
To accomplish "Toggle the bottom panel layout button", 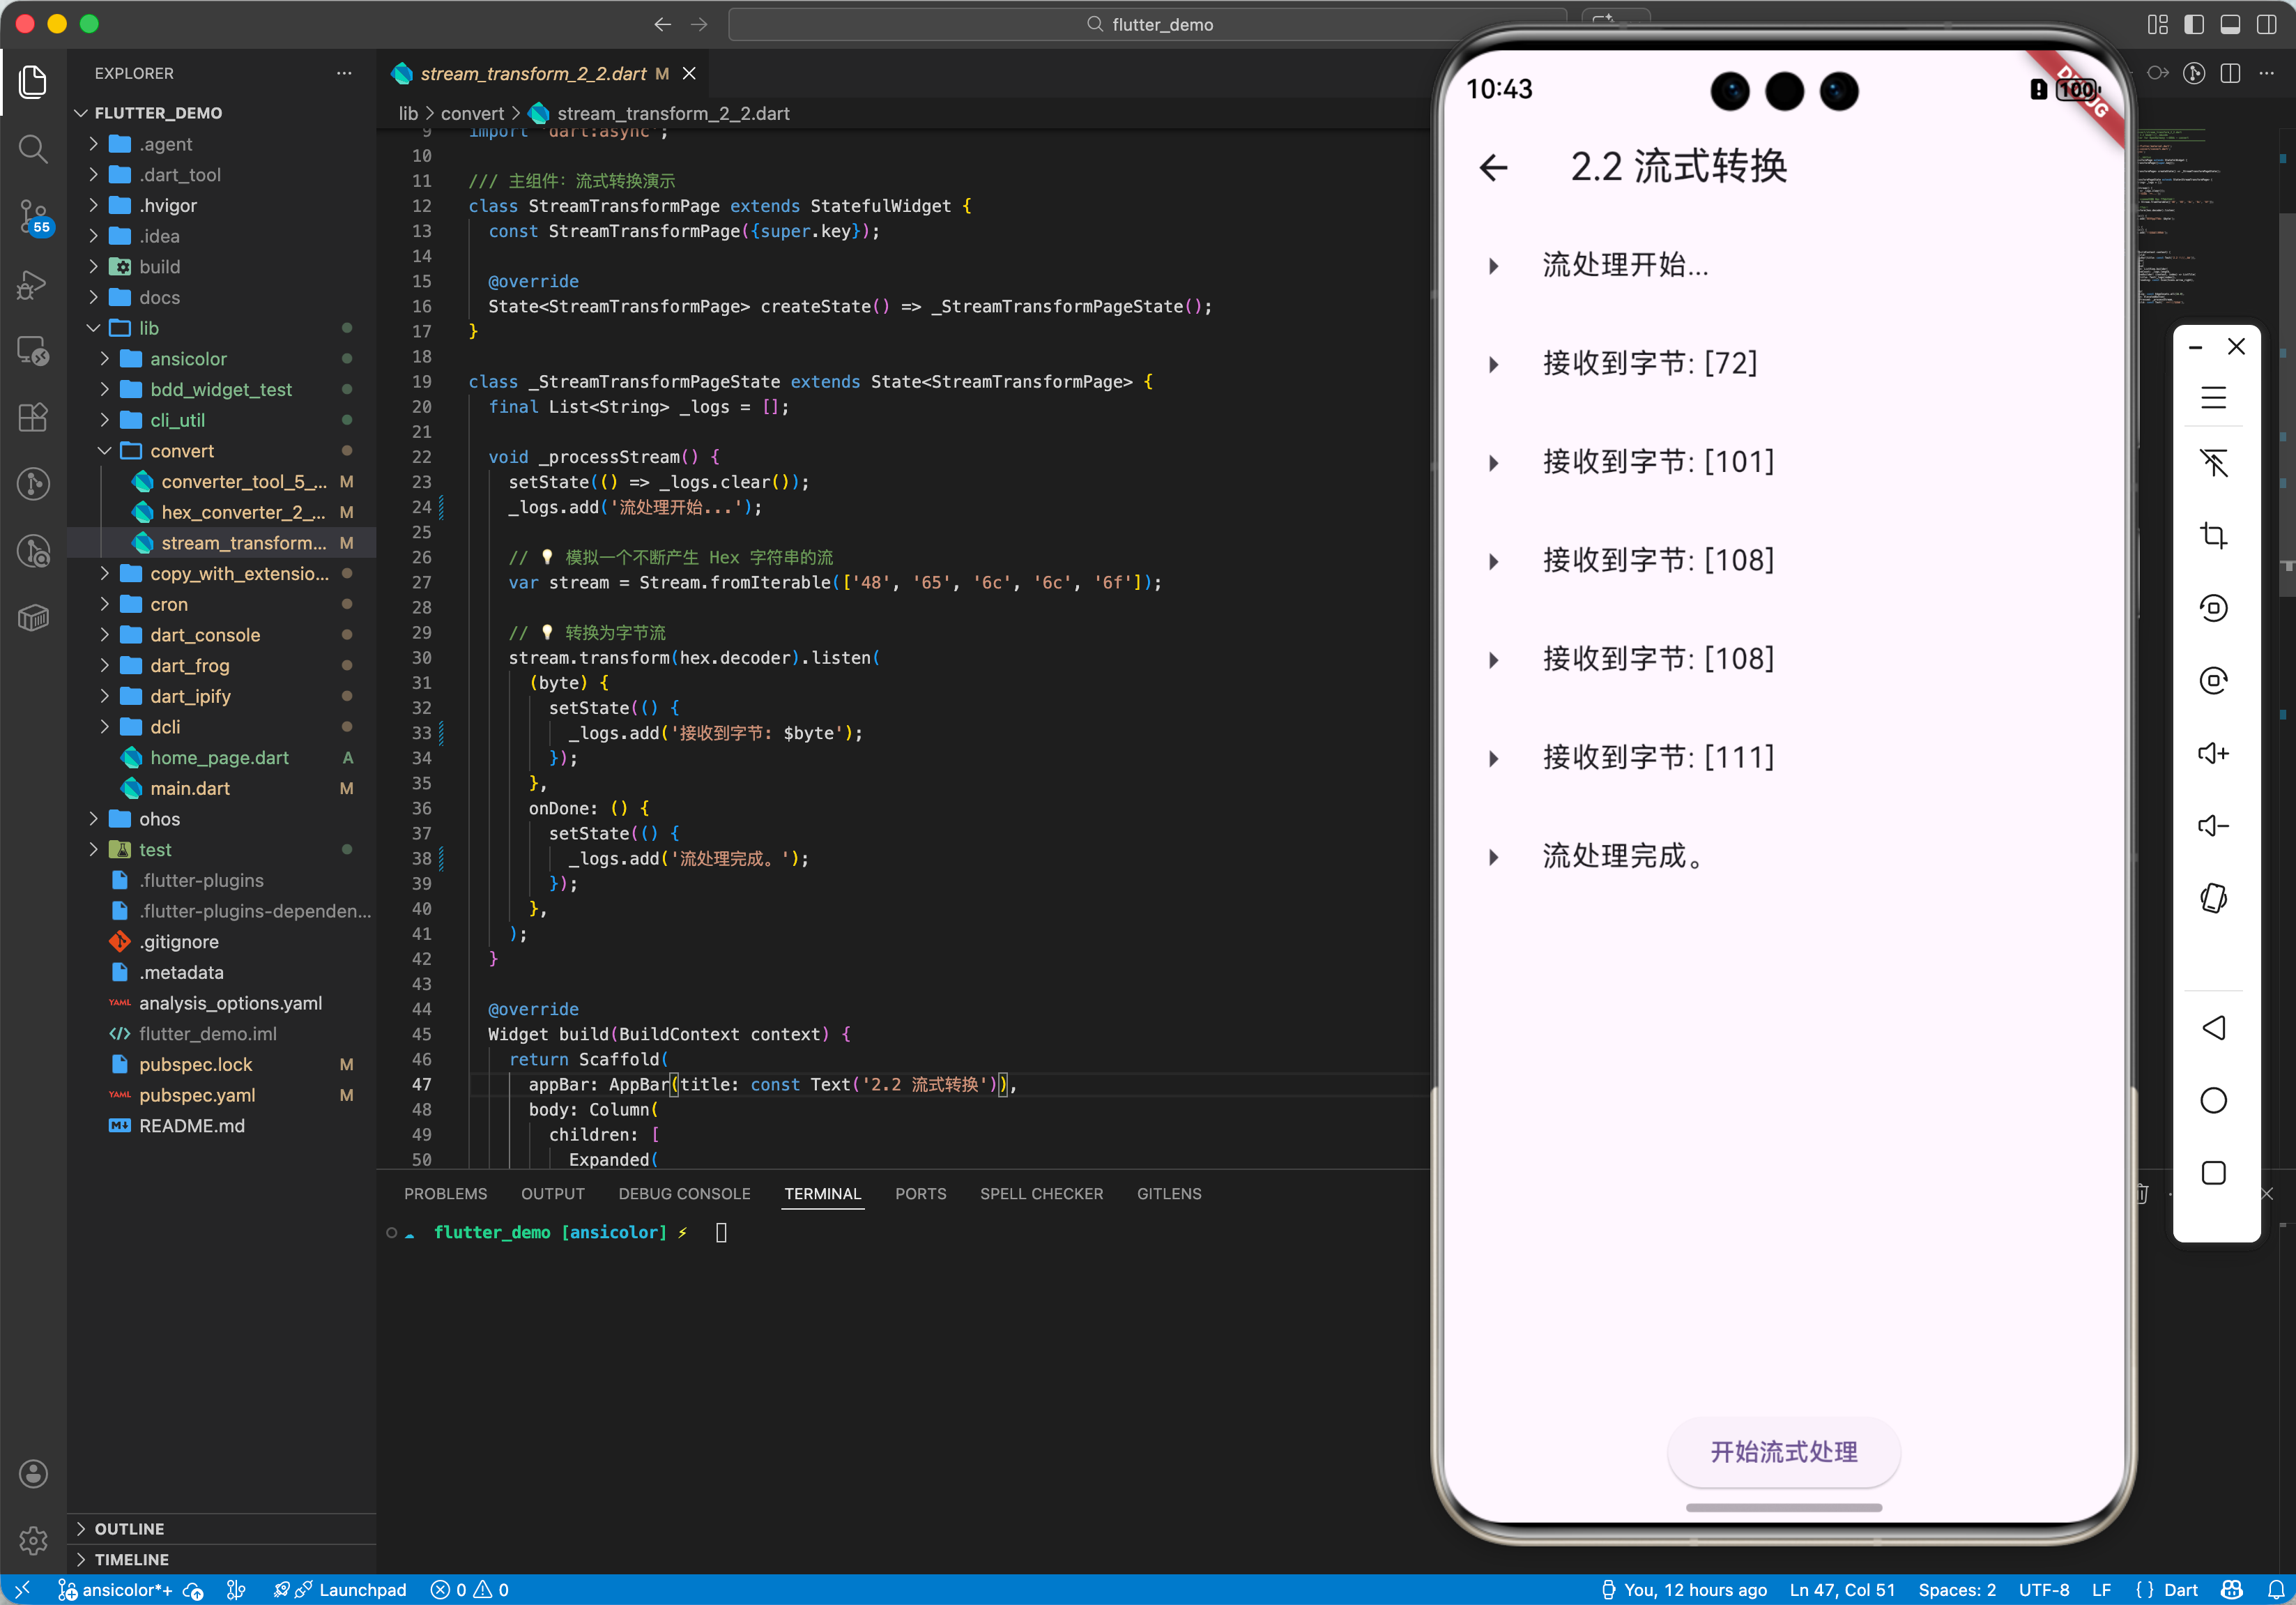I will click(x=2229, y=24).
